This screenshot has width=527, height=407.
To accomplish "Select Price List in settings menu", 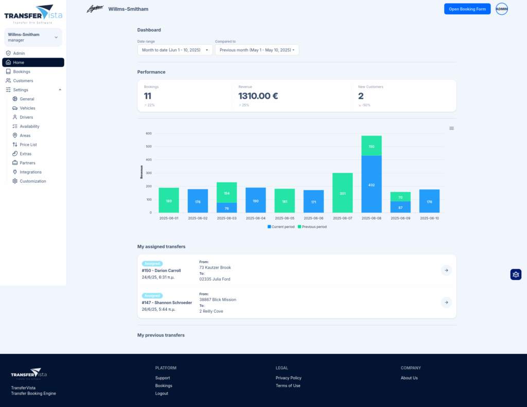I will [28, 145].
